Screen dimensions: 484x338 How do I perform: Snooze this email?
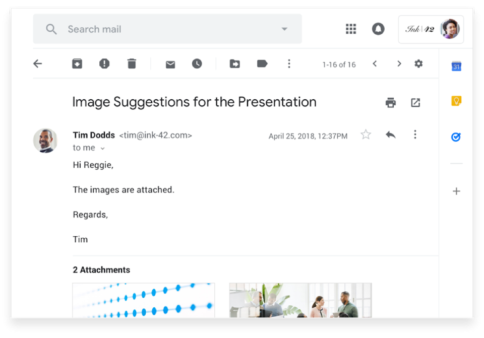tap(197, 63)
